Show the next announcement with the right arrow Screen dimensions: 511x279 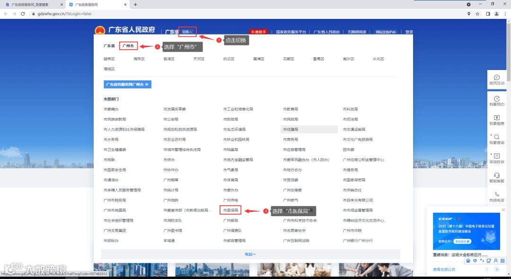pos(497,269)
